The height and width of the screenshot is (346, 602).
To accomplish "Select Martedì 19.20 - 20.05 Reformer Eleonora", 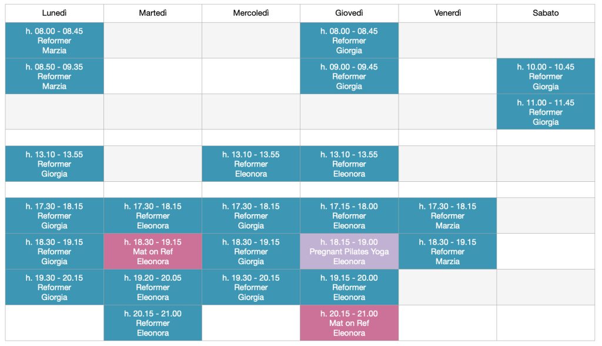I will [x=153, y=287].
